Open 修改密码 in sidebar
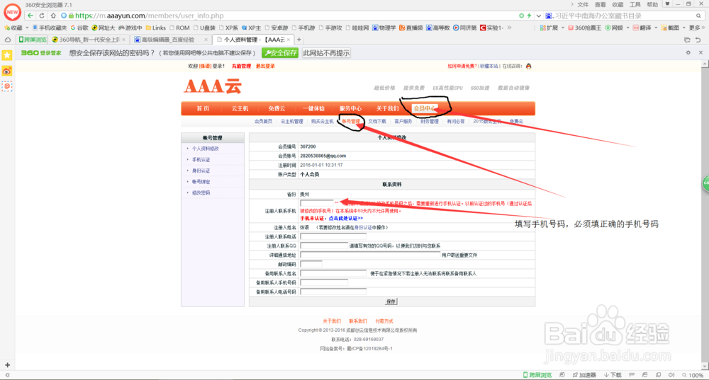Viewport: 709px width, 380px height. [x=201, y=192]
